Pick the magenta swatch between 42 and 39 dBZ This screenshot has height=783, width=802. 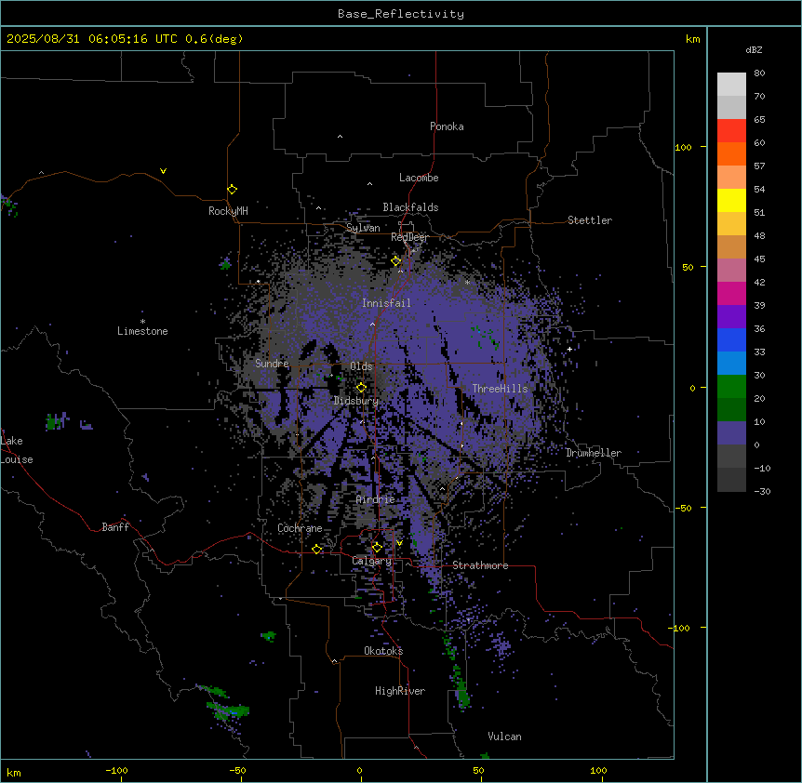point(731,293)
